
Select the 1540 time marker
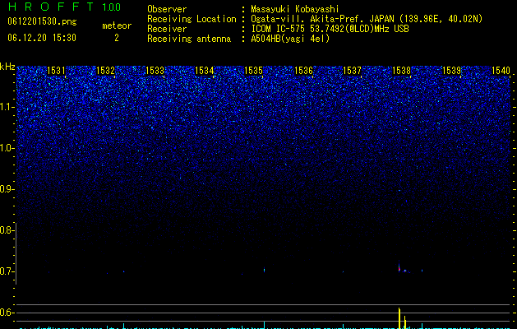pos(501,71)
